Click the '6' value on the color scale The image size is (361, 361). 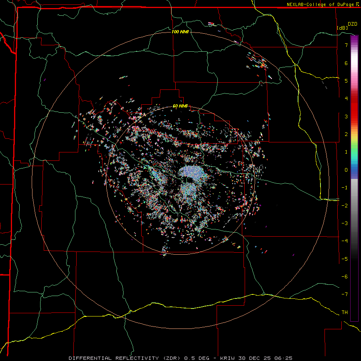(x=346, y=63)
